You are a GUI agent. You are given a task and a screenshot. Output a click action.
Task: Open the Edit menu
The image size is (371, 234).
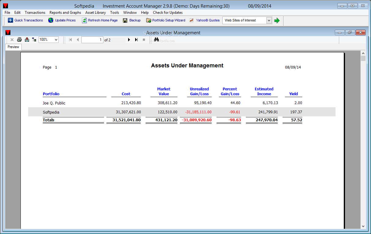point(17,13)
